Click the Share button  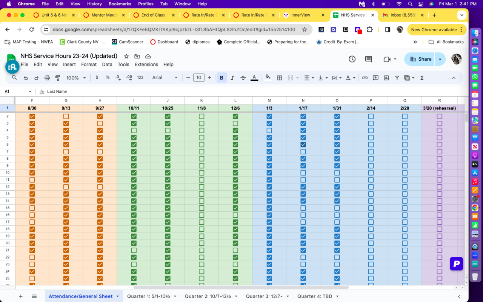pos(420,59)
